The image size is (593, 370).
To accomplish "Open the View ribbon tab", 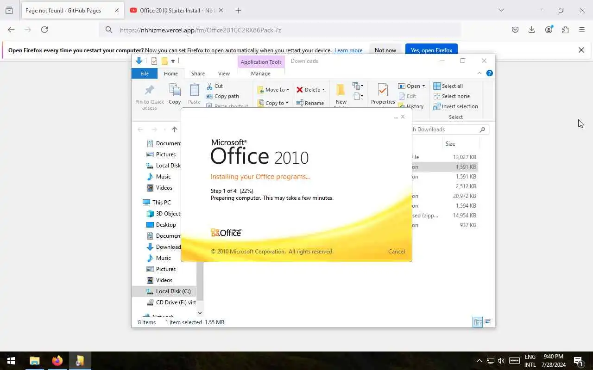I will coord(224,74).
